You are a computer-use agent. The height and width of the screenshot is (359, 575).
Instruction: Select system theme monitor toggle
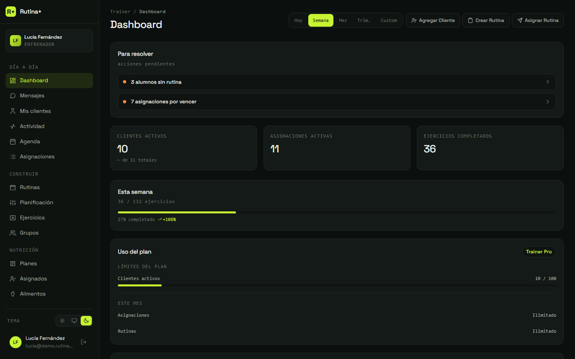tap(74, 321)
